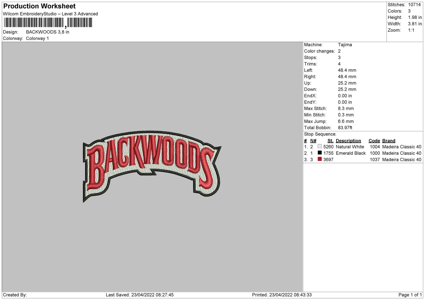Click the Code column header
The width and height of the screenshot is (425, 300).
pos(374,141)
